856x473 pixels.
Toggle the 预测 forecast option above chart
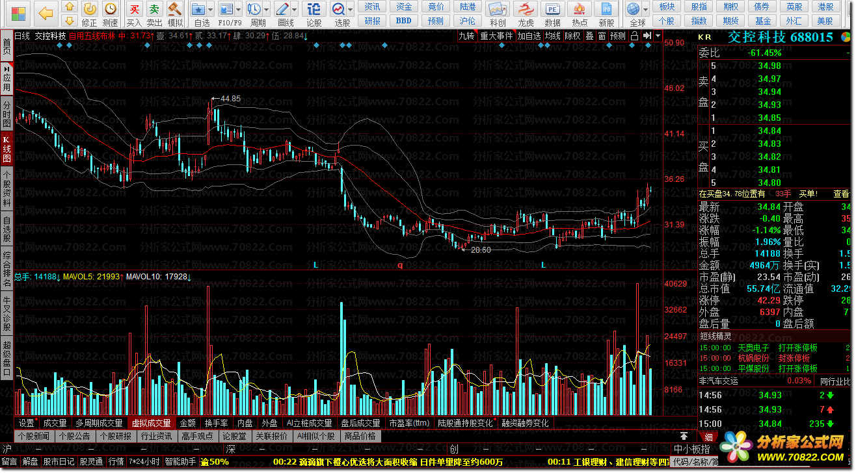[x=618, y=36]
